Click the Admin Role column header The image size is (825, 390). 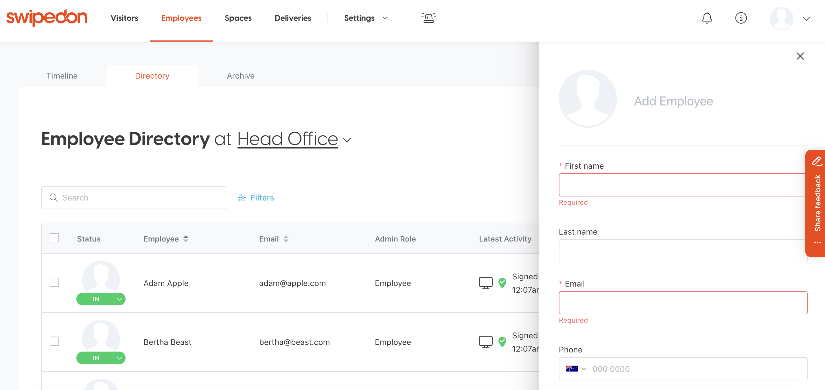click(x=395, y=239)
